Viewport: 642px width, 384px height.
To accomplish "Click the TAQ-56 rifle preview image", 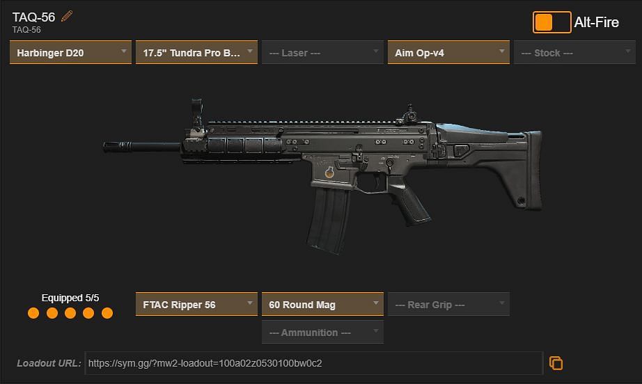I will [322, 176].
